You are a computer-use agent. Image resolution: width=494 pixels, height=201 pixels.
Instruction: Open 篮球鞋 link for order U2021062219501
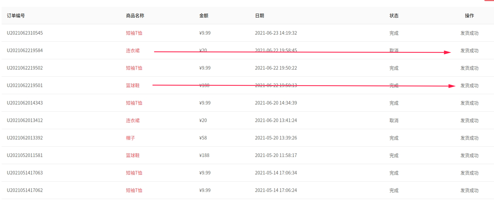click(133, 85)
